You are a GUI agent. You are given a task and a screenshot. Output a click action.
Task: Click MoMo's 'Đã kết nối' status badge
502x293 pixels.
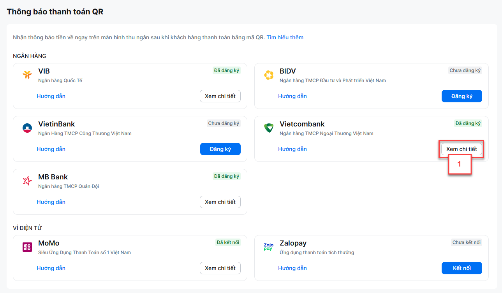(228, 242)
